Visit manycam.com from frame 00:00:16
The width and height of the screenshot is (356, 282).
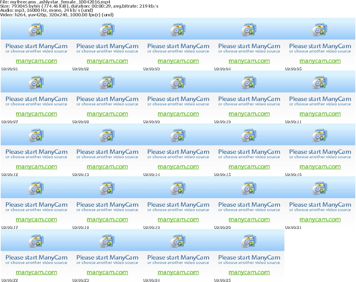coord(320,167)
